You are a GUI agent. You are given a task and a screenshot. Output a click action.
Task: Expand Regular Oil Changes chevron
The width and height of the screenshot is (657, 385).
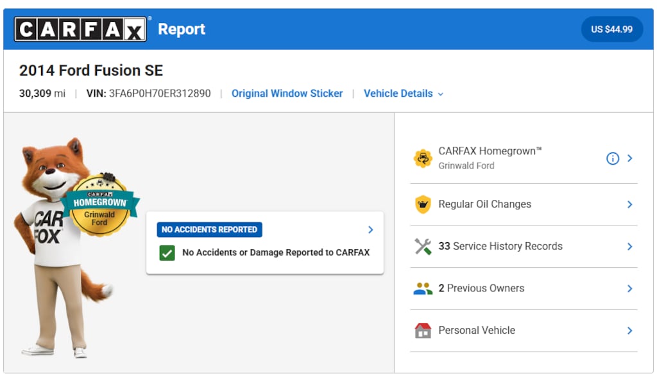(630, 204)
